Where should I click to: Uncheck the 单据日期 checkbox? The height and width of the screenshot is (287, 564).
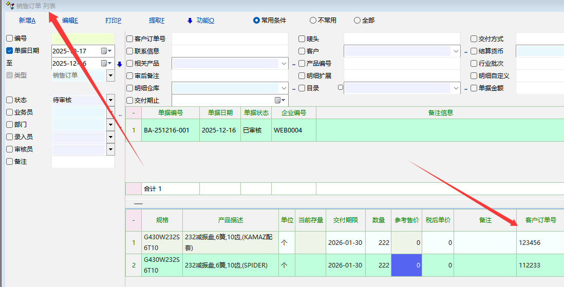(9, 51)
